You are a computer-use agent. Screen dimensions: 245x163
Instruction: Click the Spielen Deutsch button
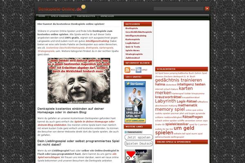coord(138,143)
